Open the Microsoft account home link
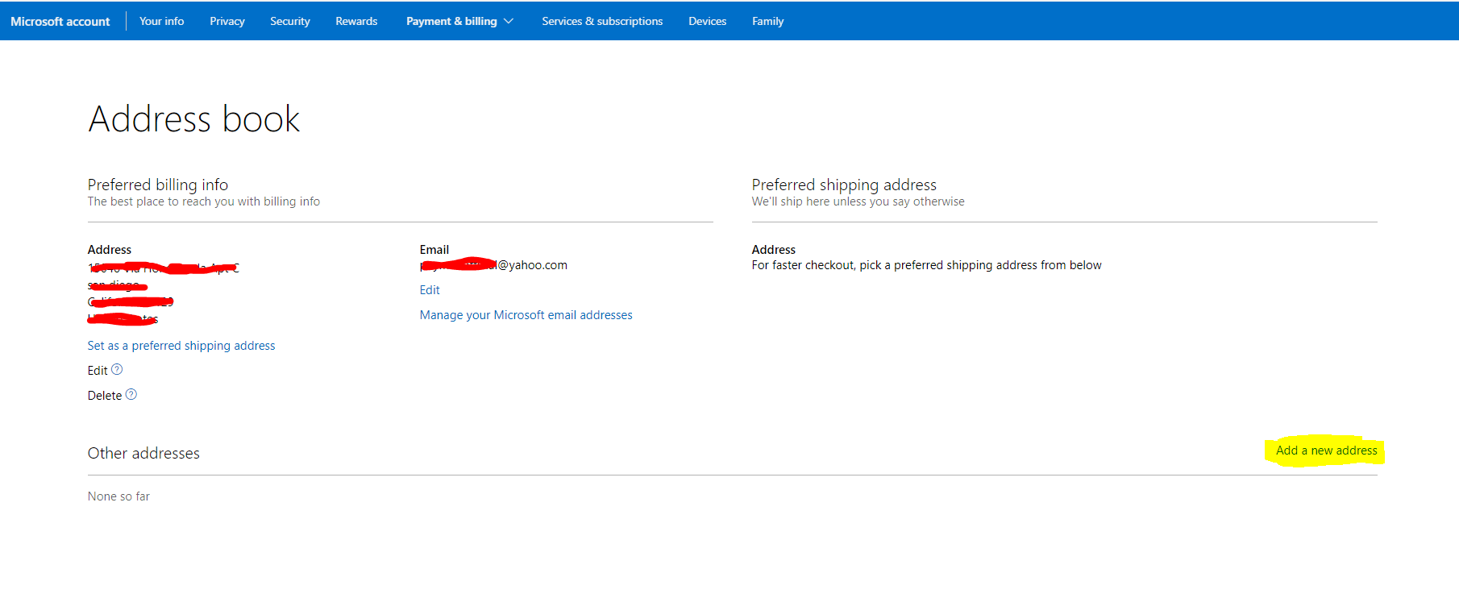 [60, 21]
